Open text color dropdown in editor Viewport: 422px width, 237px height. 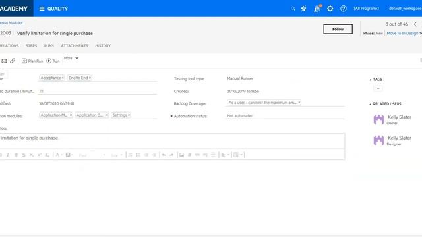click(59, 155)
